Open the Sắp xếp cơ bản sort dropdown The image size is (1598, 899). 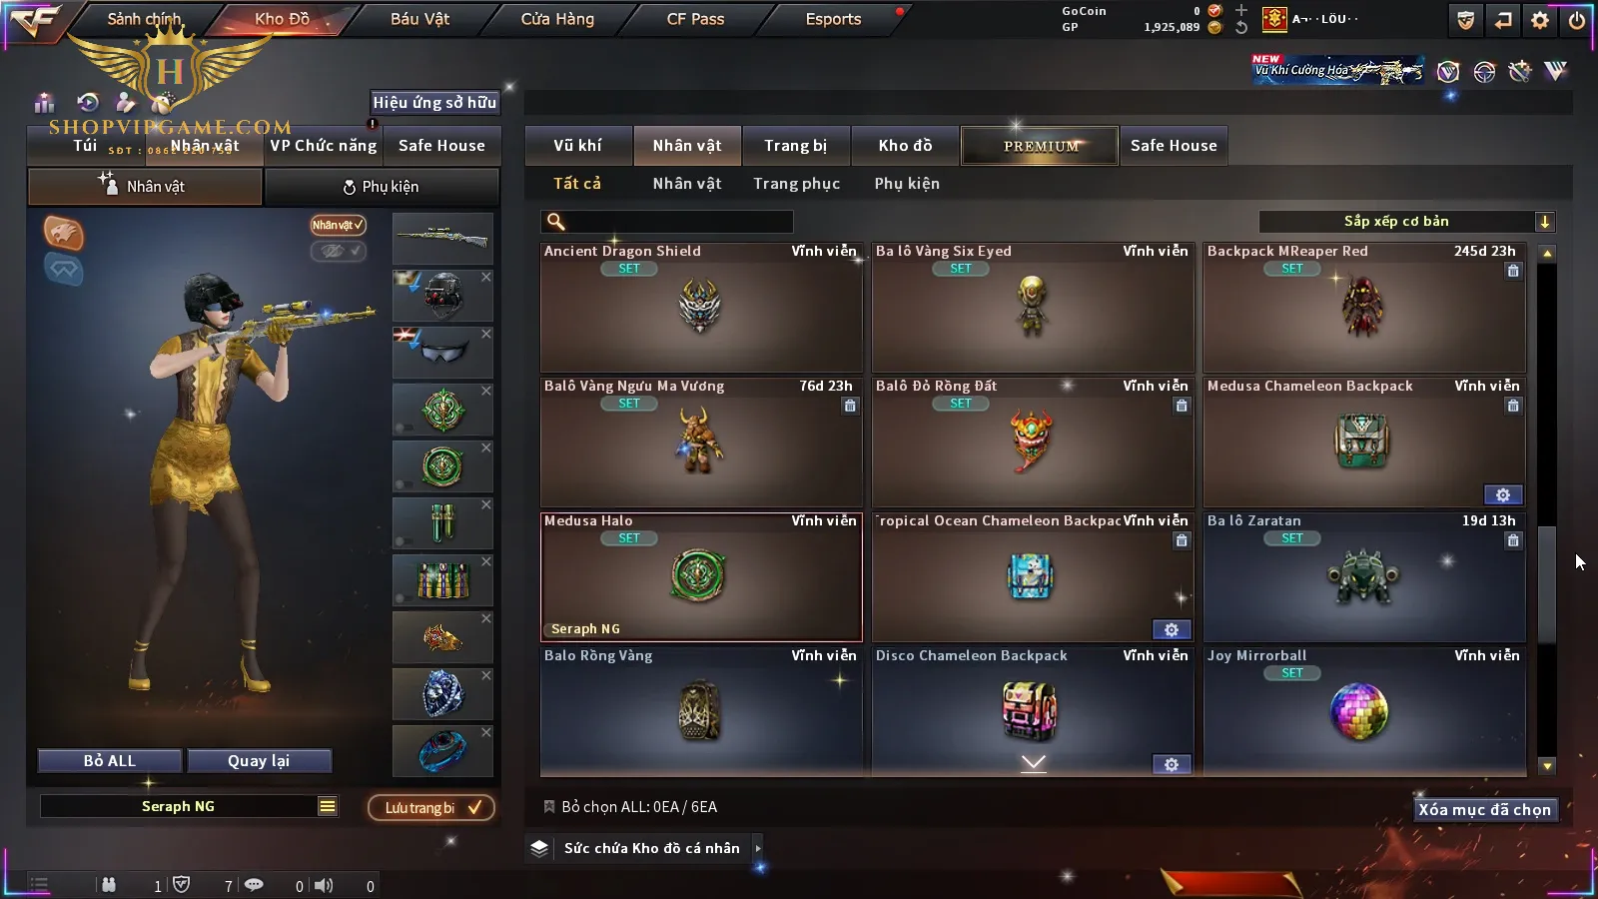[1406, 222]
